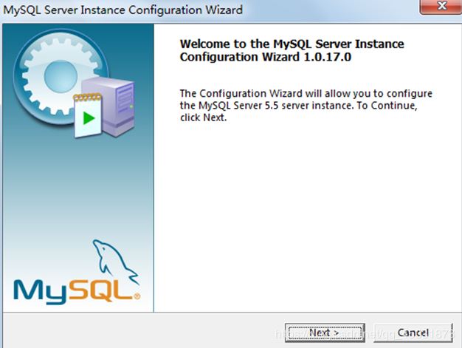
Task: Click the wizard title bar text
Action: tap(123, 10)
